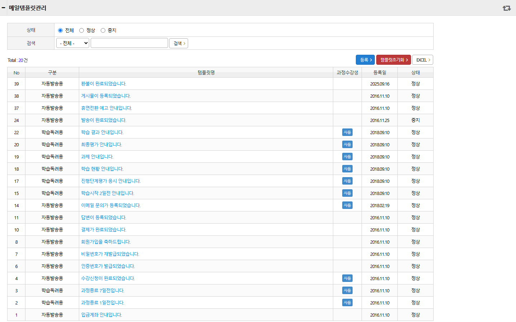The width and height of the screenshot is (516, 322).
Task: Click the No column header
Action: pos(16,73)
